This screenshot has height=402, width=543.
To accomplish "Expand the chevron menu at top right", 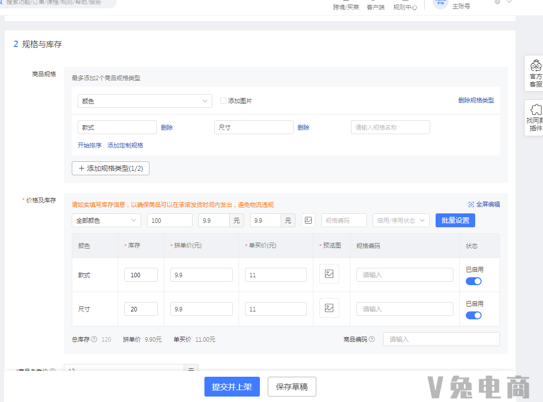I will tap(509, 2).
